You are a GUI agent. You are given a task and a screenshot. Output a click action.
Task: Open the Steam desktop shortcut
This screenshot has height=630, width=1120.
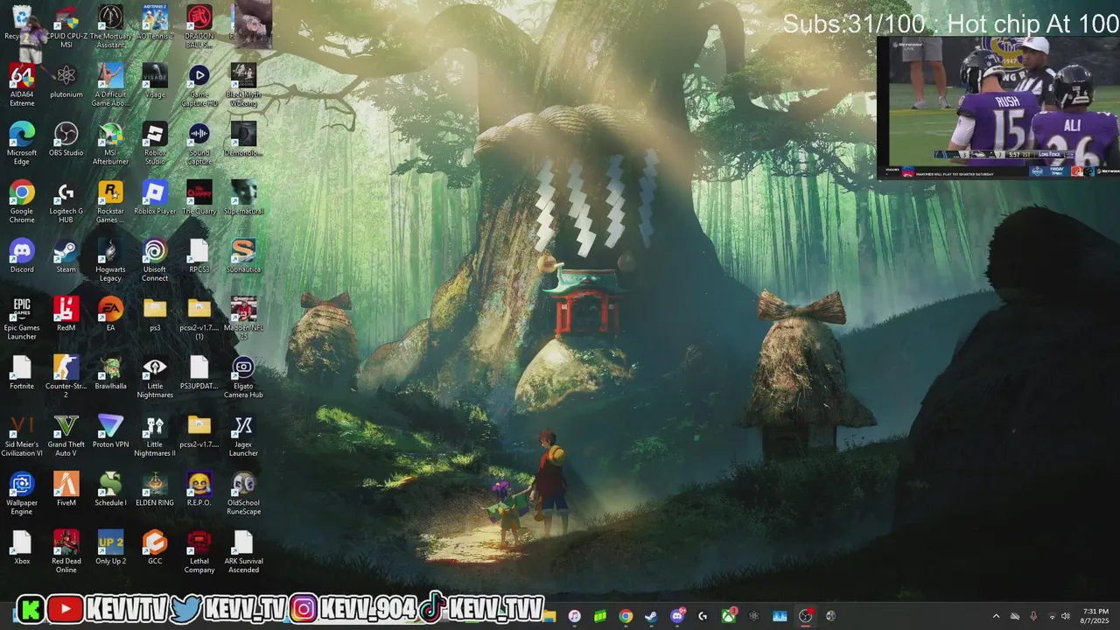[66, 256]
